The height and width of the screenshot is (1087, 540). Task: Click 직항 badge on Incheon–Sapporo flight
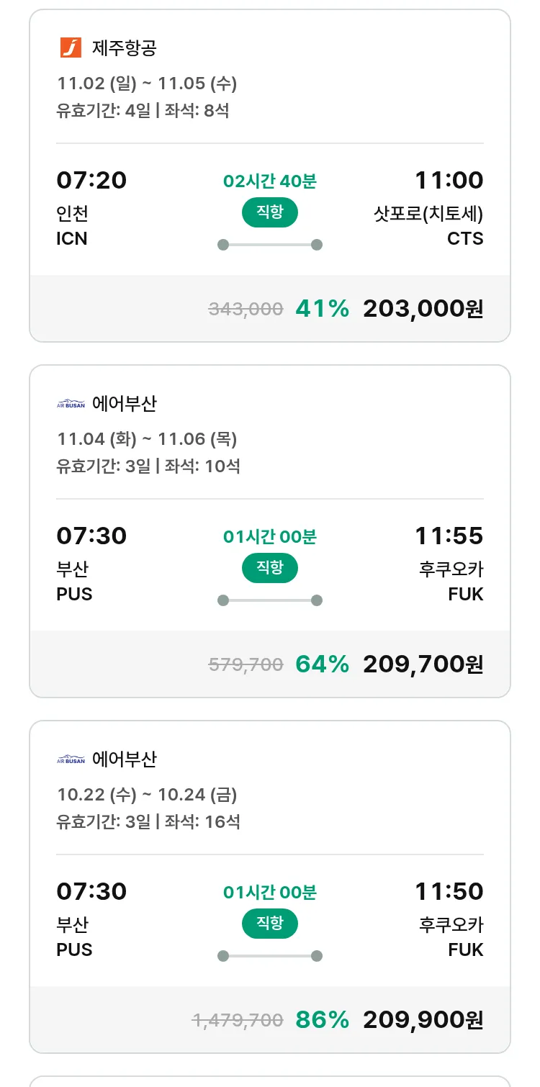click(x=270, y=212)
